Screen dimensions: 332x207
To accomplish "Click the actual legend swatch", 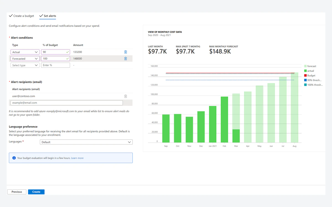I will 305,71.
